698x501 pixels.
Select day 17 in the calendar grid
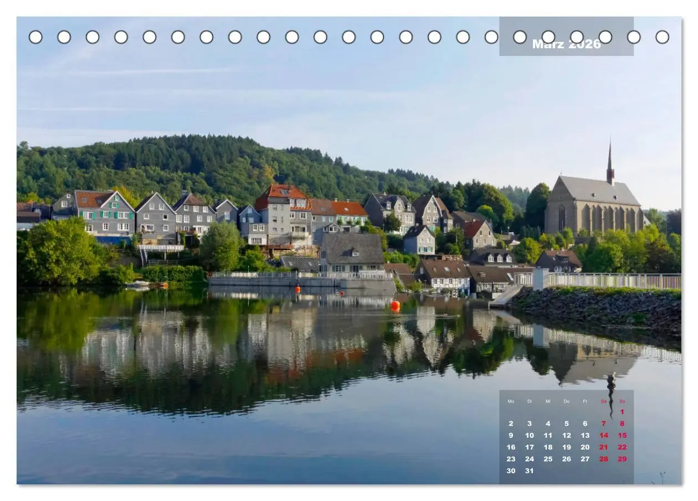coord(530,447)
